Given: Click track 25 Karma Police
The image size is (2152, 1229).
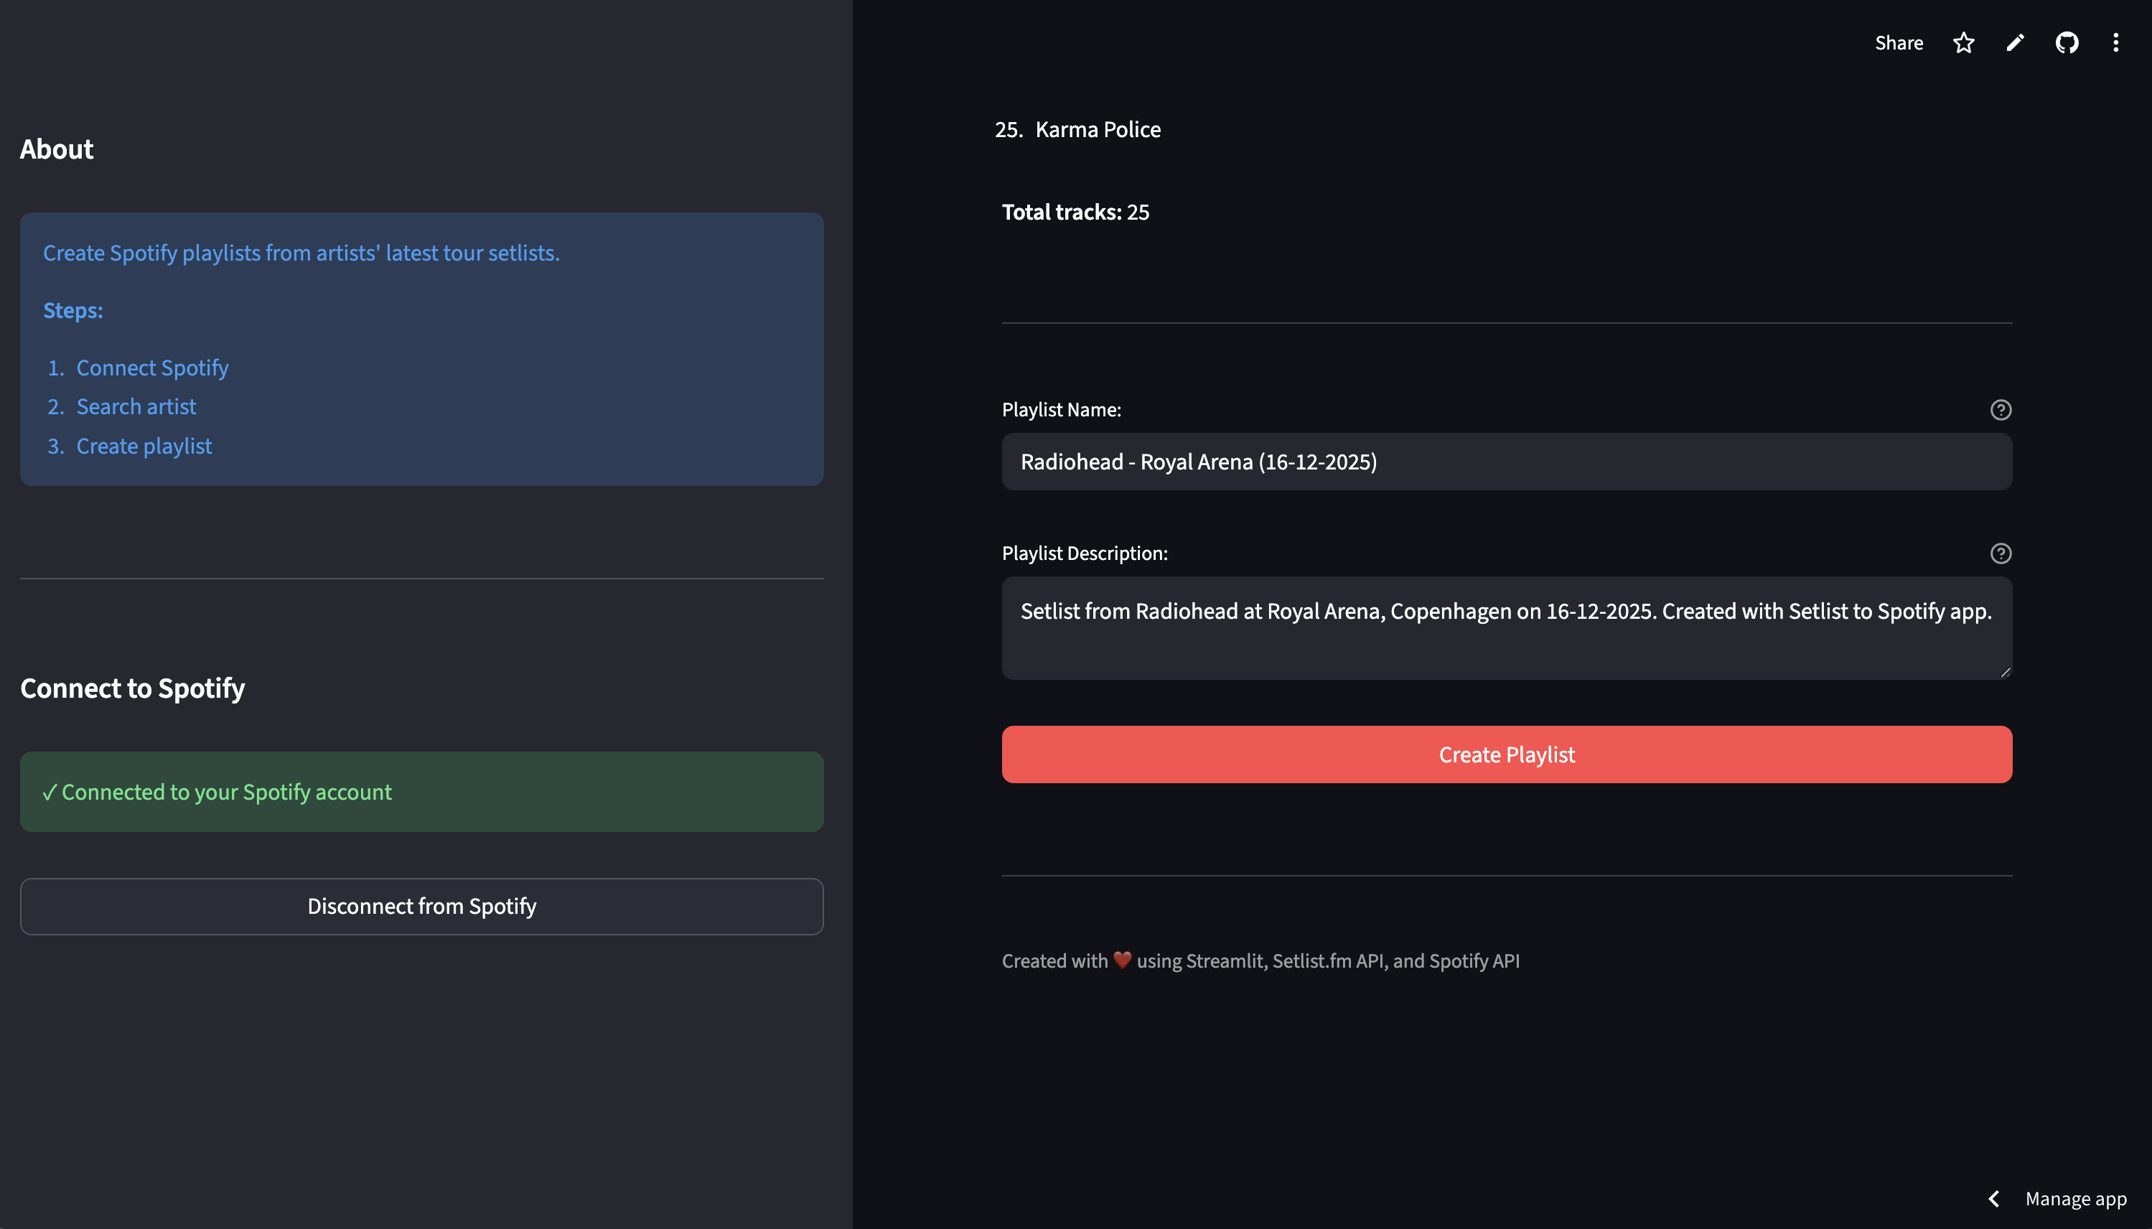Looking at the screenshot, I should (x=1097, y=130).
